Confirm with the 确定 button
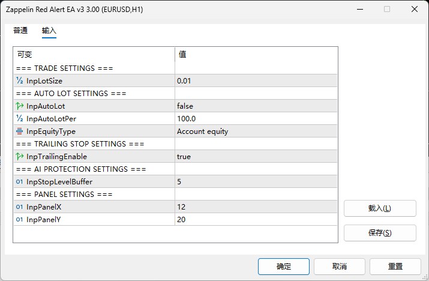429x281 pixels. (x=284, y=267)
